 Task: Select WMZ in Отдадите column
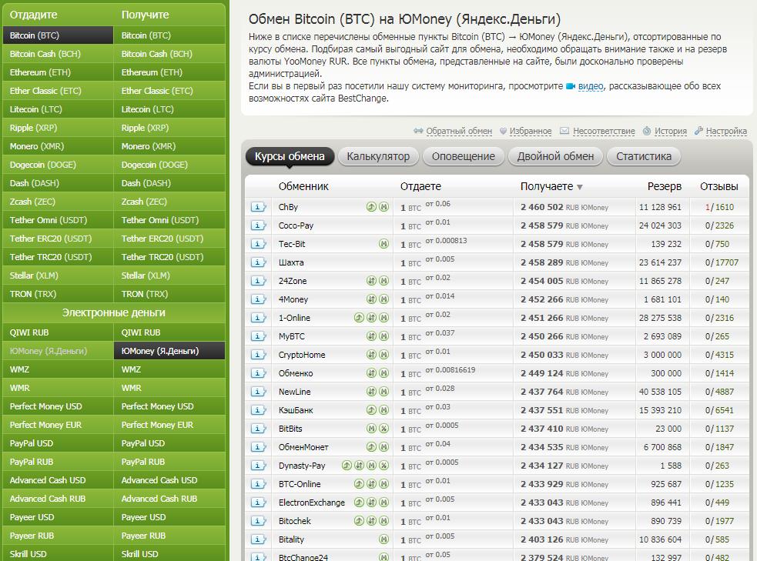coord(58,369)
